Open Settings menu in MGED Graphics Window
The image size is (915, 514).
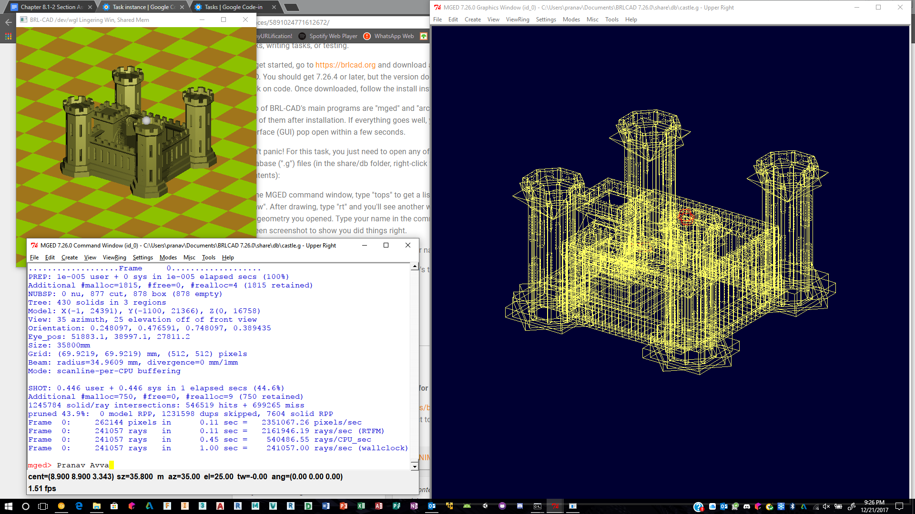tap(546, 20)
